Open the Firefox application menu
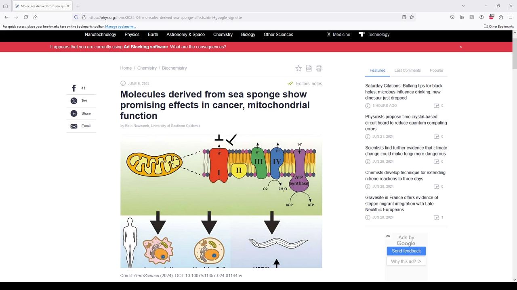This screenshot has width=517, height=290. pos(511,17)
